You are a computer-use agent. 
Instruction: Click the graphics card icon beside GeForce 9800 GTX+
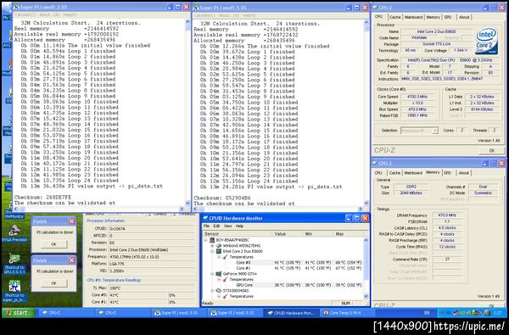coord(219,274)
